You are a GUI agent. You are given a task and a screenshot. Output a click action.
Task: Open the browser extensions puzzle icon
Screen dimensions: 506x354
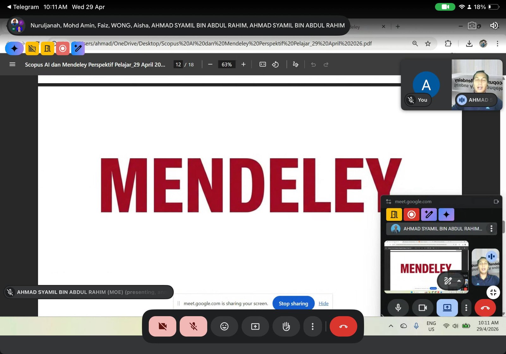(x=448, y=44)
